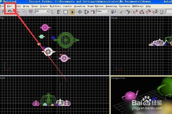Image resolution: width=172 pixels, height=114 pixels.
Task: Open the Customize menu
Action: pyautogui.click(x=125, y=6)
